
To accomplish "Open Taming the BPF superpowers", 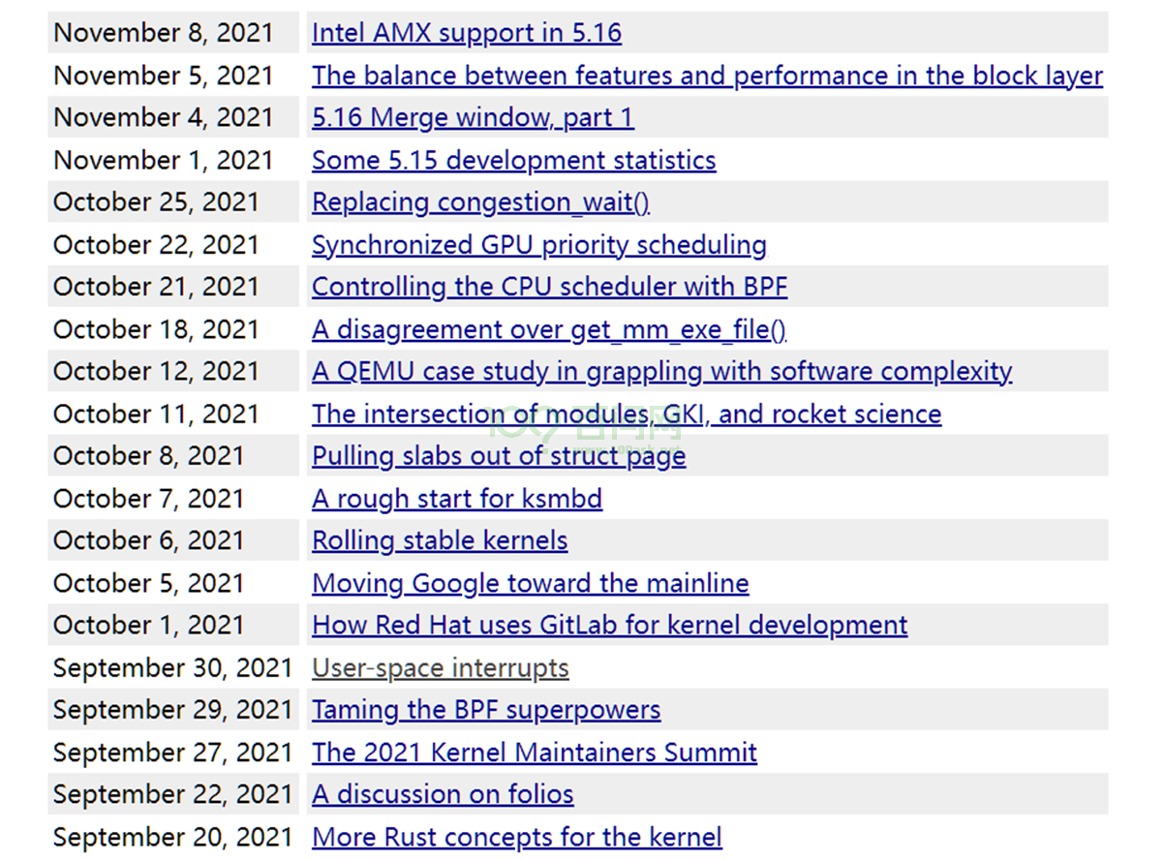I will coord(486,710).
